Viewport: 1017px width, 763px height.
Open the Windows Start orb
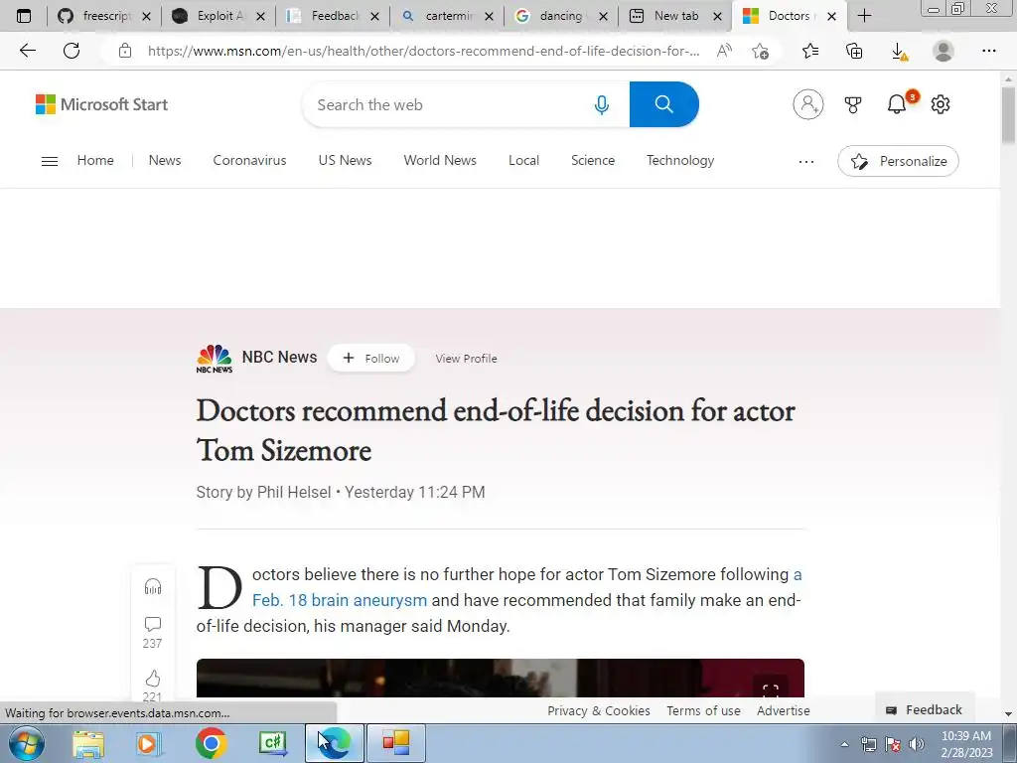(26, 743)
